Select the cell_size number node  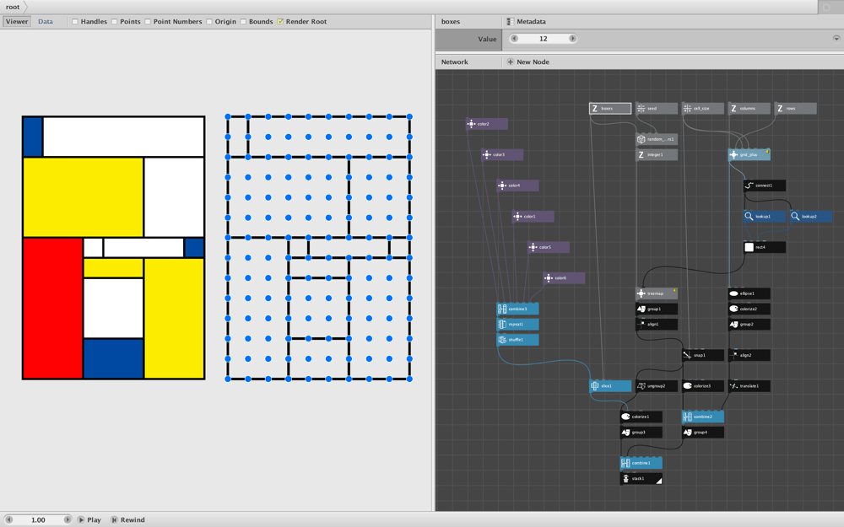pyautogui.click(x=702, y=109)
